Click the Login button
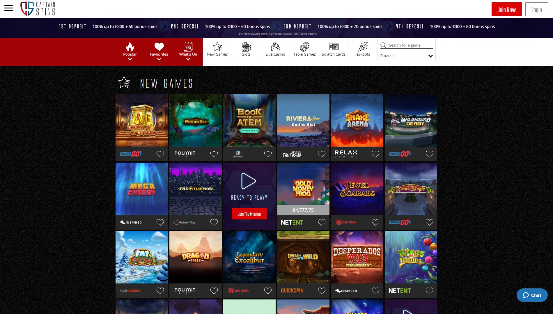 pos(536,9)
